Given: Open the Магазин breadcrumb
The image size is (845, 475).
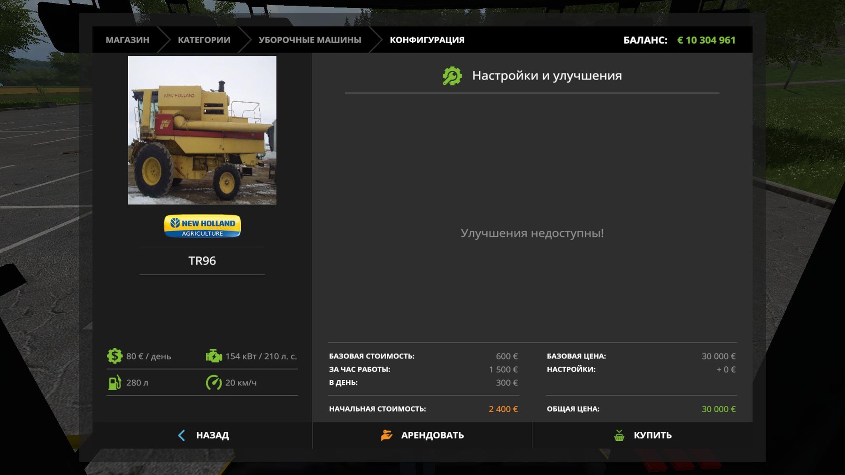Looking at the screenshot, I should coord(127,40).
